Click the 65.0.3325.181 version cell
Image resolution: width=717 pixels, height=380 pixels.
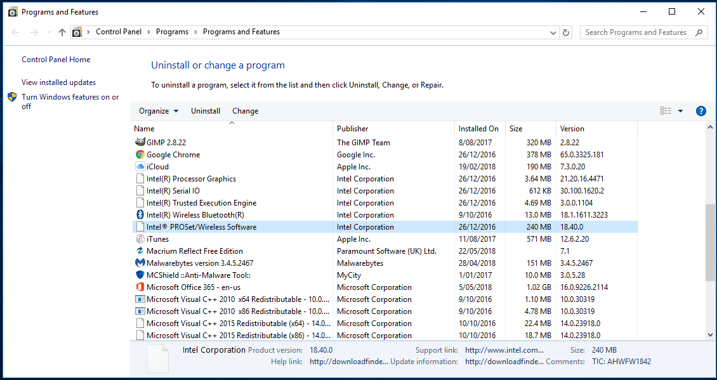click(582, 155)
